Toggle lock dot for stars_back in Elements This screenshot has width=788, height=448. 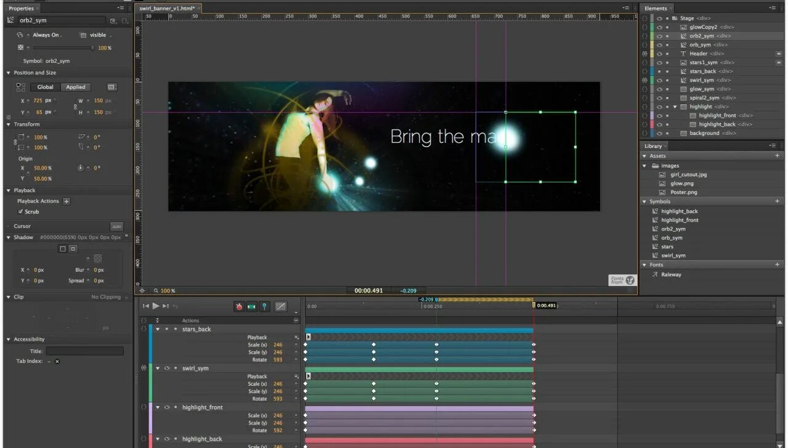coord(667,71)
